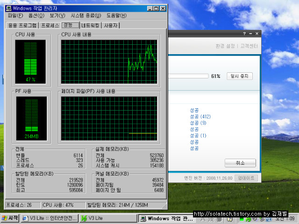Image resolution: width=299 pixels, height=224 pixels.
Task: Open 고객센터 link in V3 Lite
Action: [249, 46]
